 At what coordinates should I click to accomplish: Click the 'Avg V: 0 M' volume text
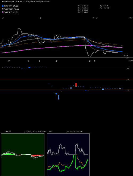click(x=104, y=6)
